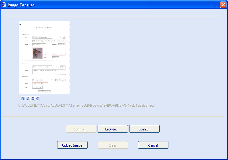This screenshot has height=160, width=228.
Task: Rotate the image clockwise
Action: coord(37,98)
